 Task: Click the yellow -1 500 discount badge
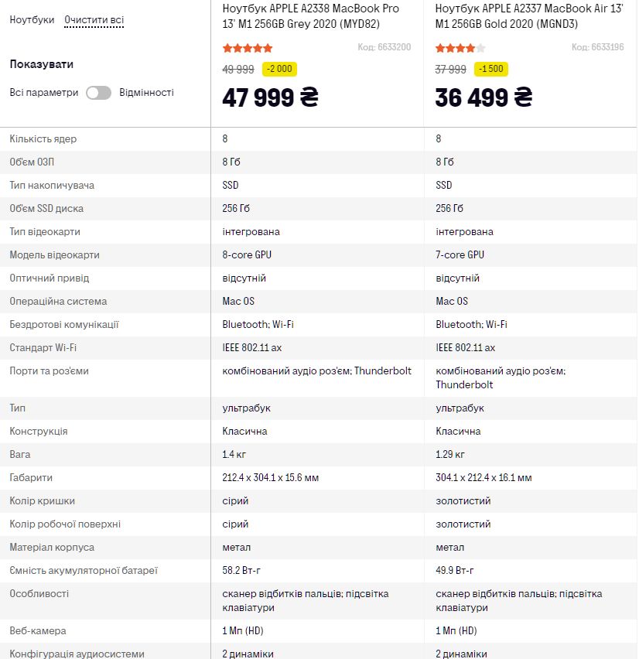[x=491, y=69]
